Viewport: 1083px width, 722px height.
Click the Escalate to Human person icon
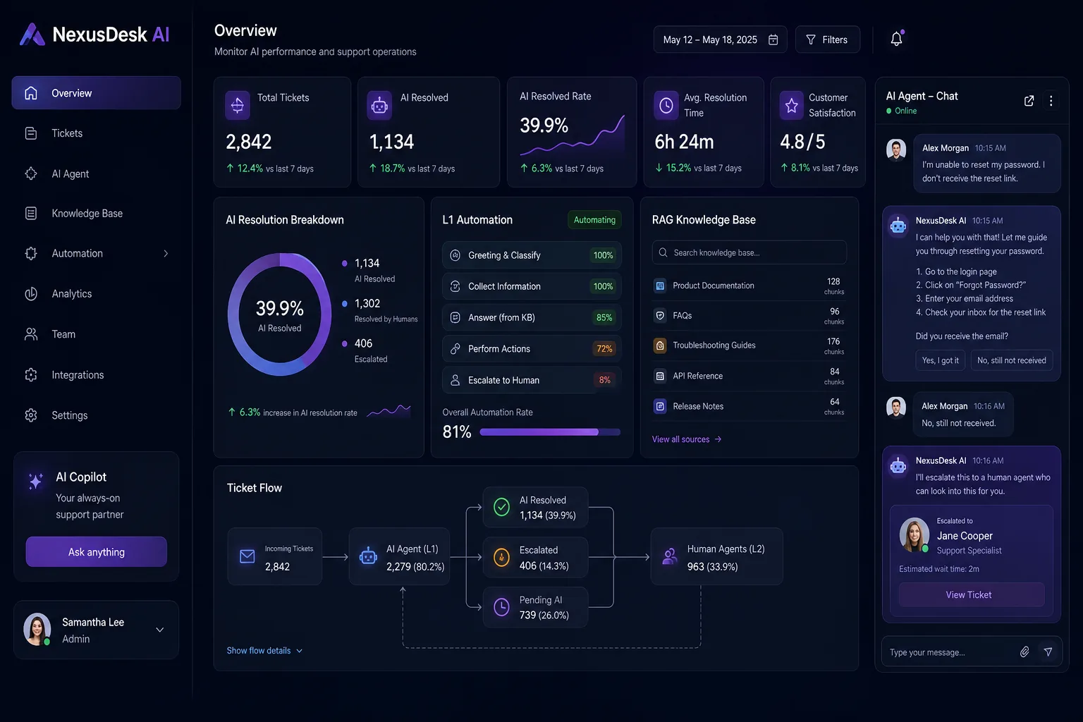[x=455, y=380]
